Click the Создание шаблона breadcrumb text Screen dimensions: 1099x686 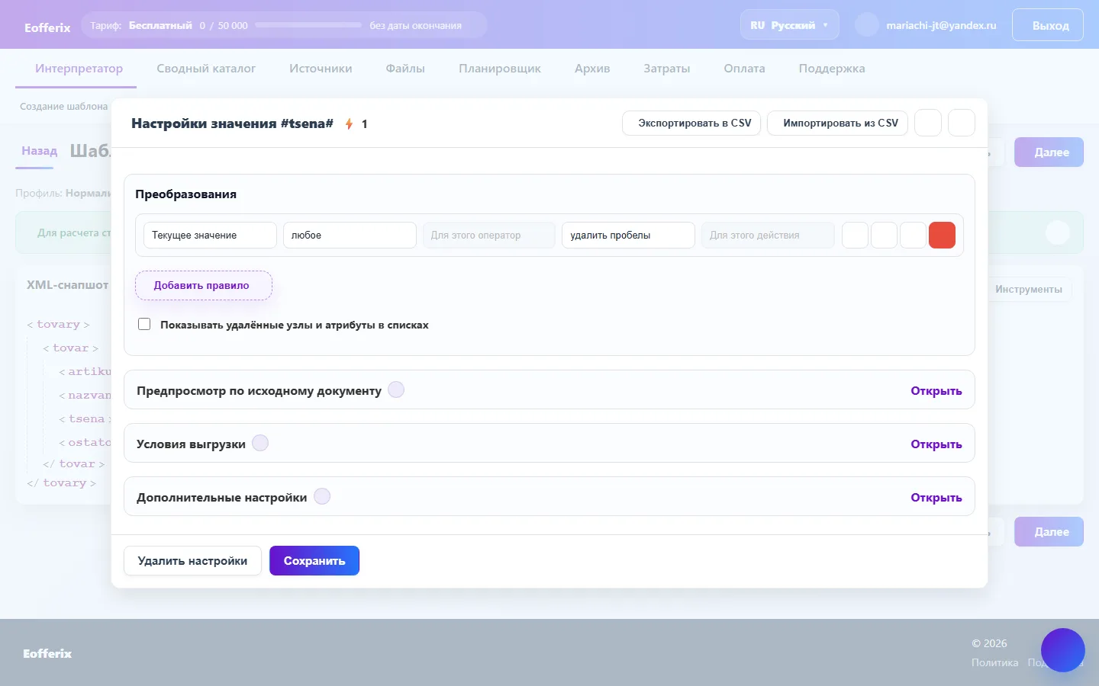click(63, 106)
